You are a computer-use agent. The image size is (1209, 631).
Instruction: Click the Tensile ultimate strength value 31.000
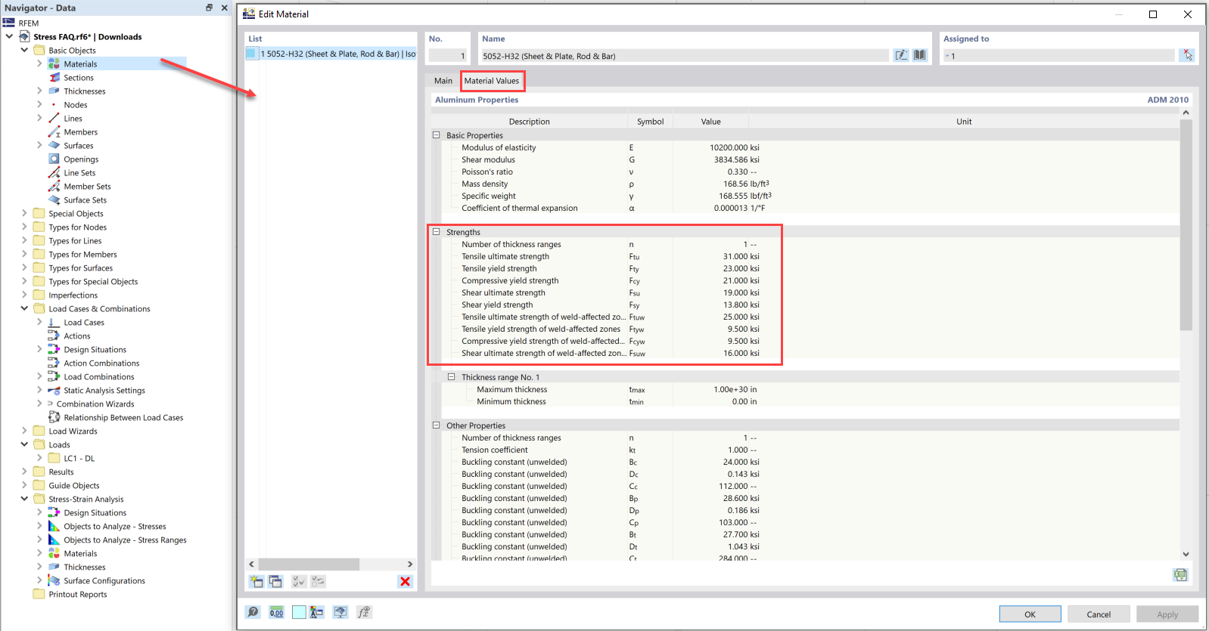click(x=735, y=256)
